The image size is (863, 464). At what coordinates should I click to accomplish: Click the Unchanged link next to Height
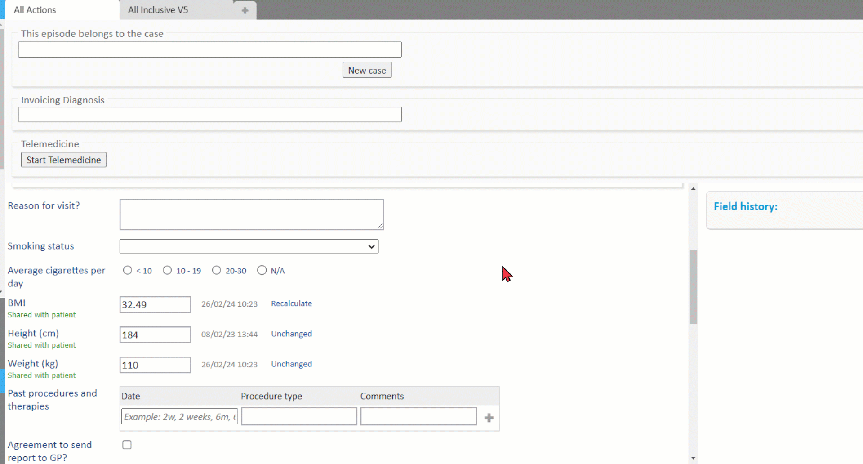click(x=291, y=334)
